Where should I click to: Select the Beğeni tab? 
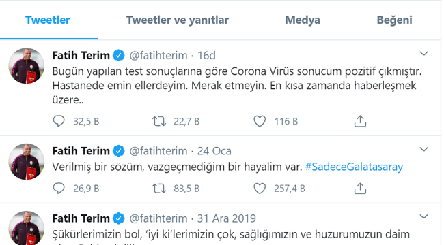click(394, 20)
